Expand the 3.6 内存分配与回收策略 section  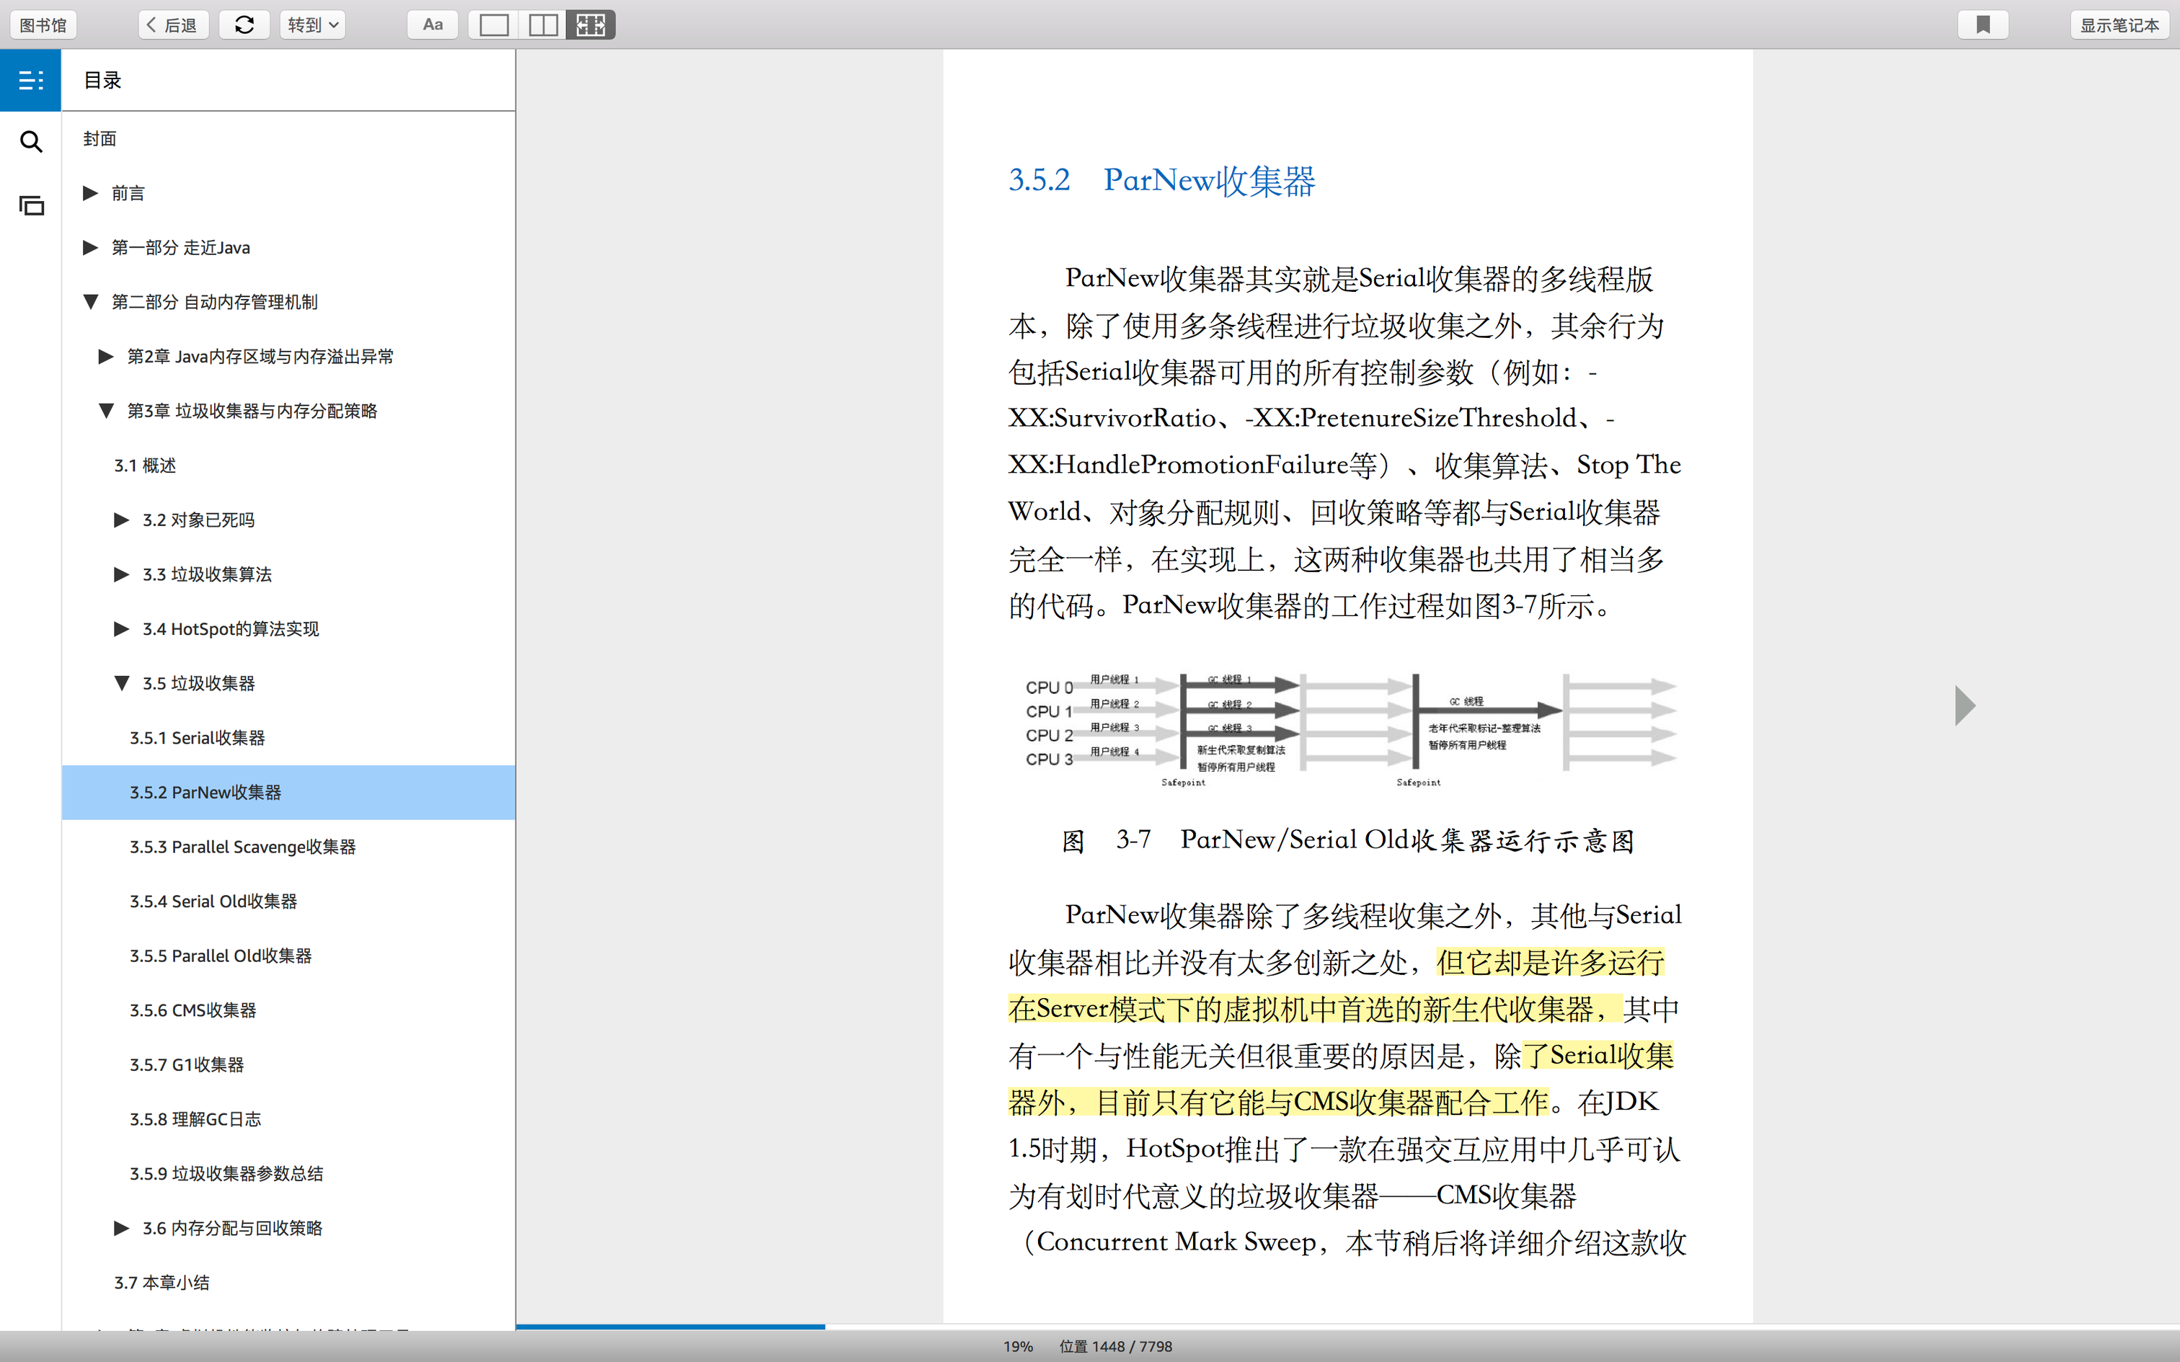coord(122,1228)
